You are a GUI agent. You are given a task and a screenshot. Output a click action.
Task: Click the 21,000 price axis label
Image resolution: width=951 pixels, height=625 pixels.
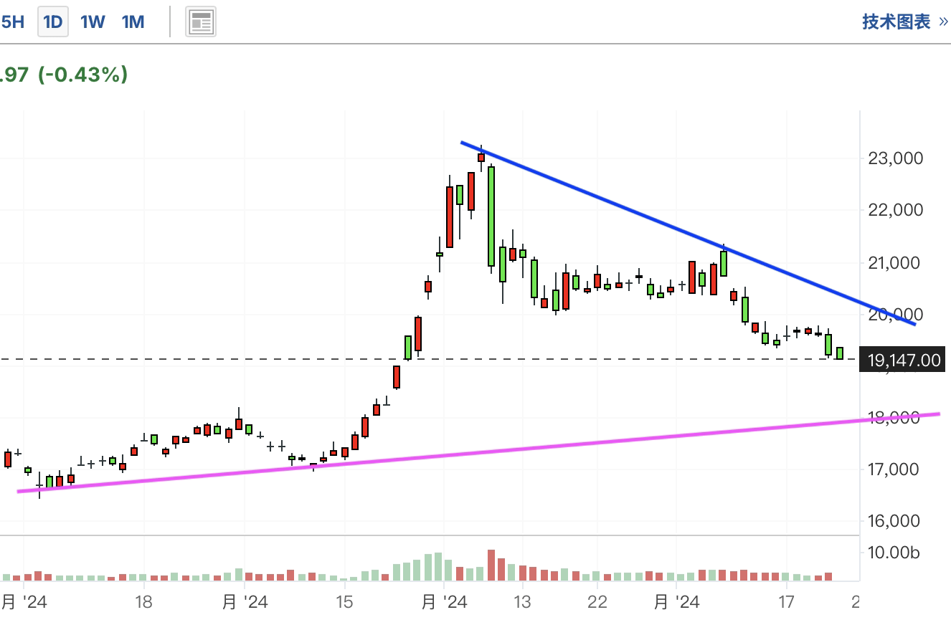(894, 263)
